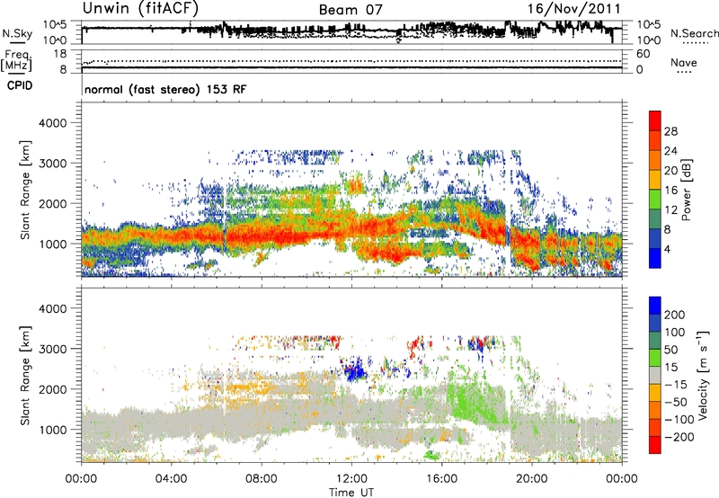Click the Slant Range label of power panel
Image resolution: width=719 pixels, height=498 pixels.
click(25, 190)
